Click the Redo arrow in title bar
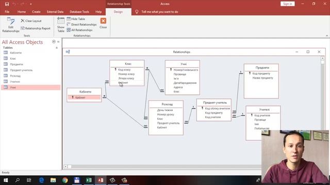This screenshot has width=330, height=185. (22, 4)
